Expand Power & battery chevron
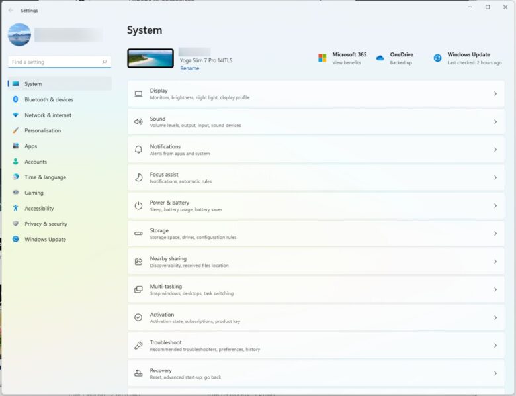The height and width of the screenshot is (396, 516). pyautogui.click(x=495, y=205)
